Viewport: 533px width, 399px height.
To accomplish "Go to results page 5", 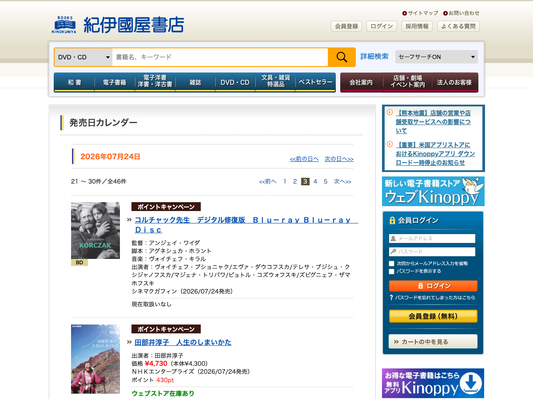I will pyautogui.click(x=326, y=181).
